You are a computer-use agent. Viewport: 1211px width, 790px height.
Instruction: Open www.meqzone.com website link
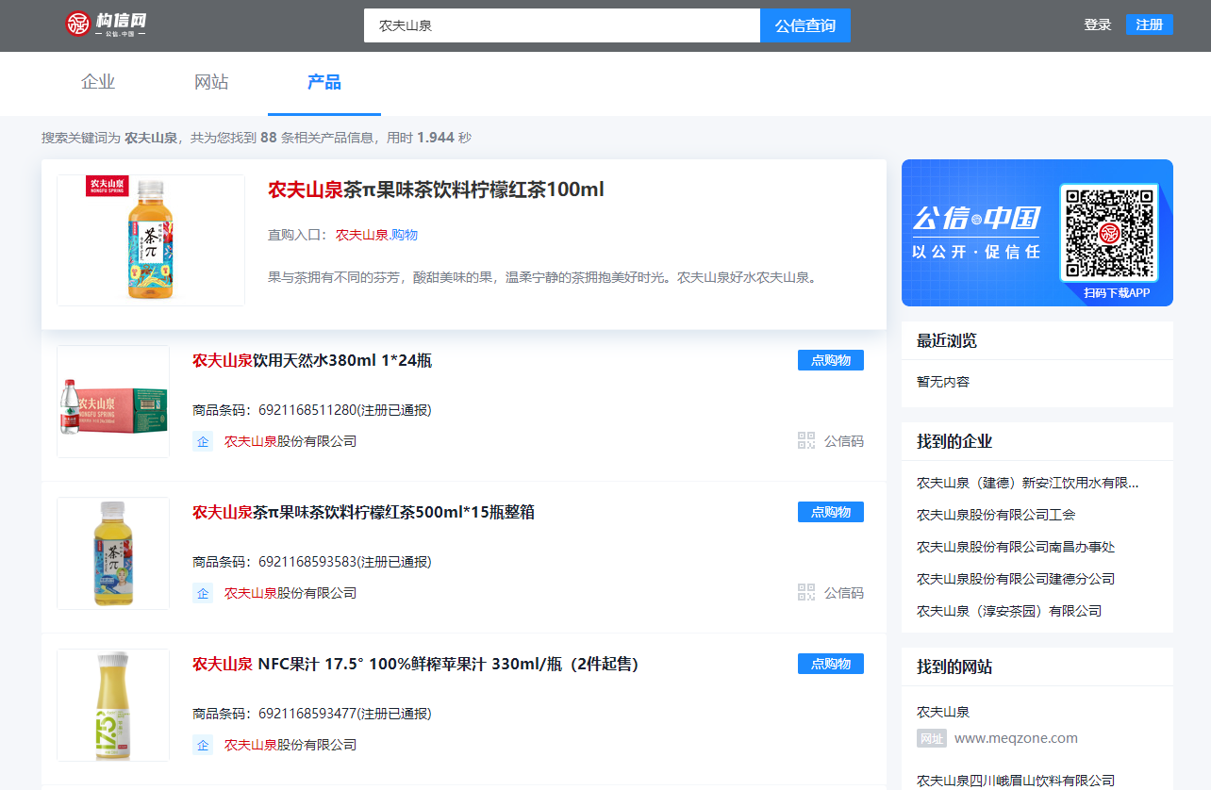tap(1016, 738)
